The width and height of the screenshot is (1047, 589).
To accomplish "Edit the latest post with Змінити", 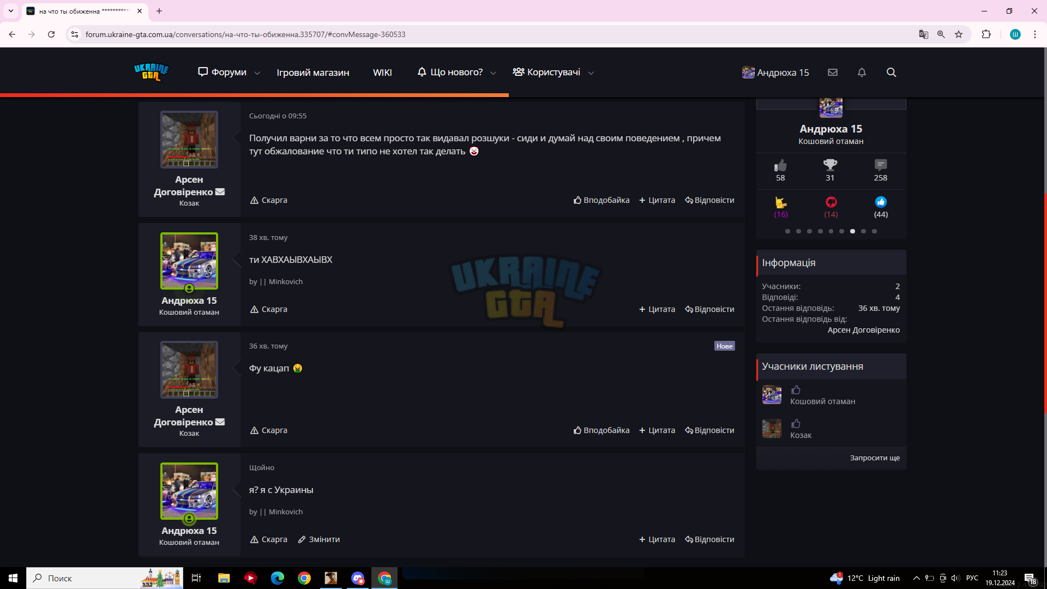I will [x=319, y=539].
